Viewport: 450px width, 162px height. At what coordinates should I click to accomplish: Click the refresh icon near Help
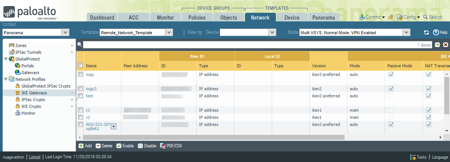(427, 33)
